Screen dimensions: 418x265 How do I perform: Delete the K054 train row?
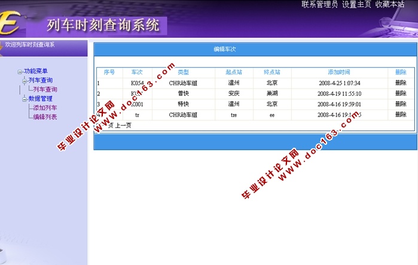click(x=401, y=83)
